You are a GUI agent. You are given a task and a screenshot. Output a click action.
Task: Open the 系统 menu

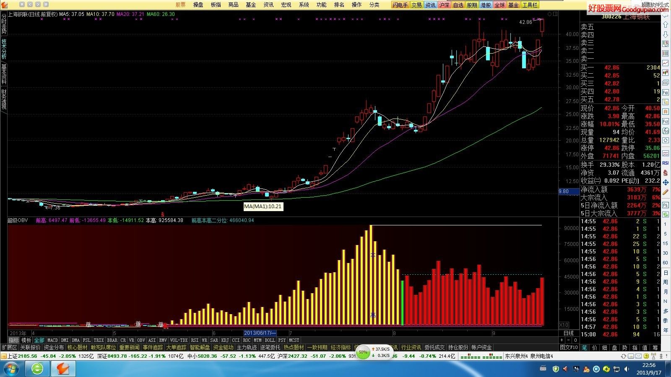304,5
